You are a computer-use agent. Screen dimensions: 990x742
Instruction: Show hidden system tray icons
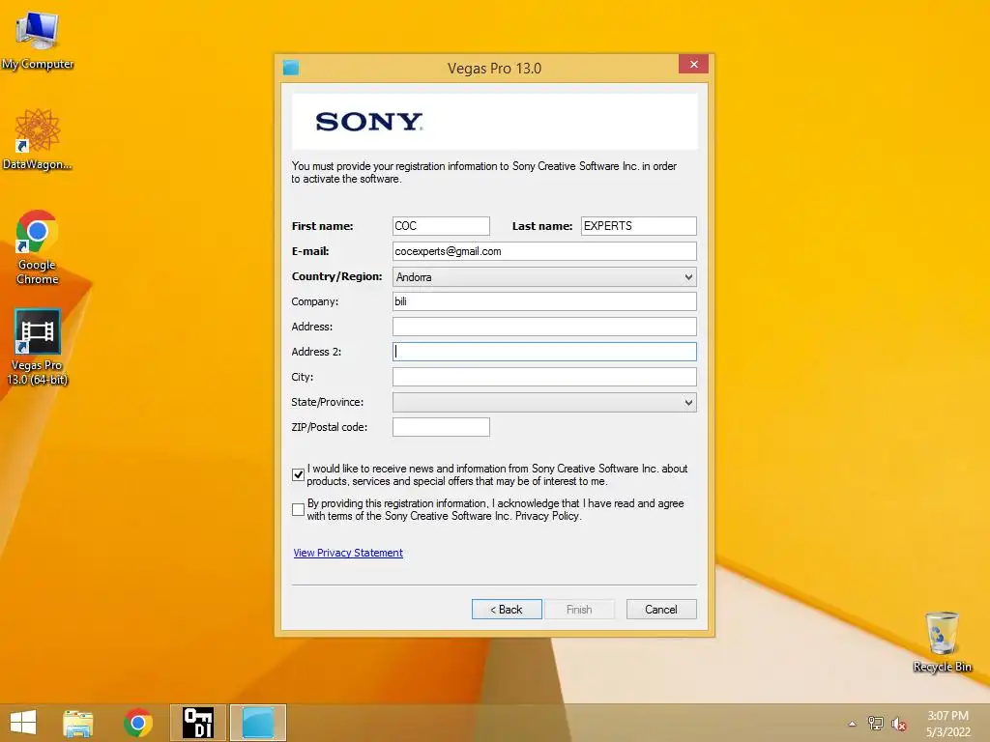852,724
